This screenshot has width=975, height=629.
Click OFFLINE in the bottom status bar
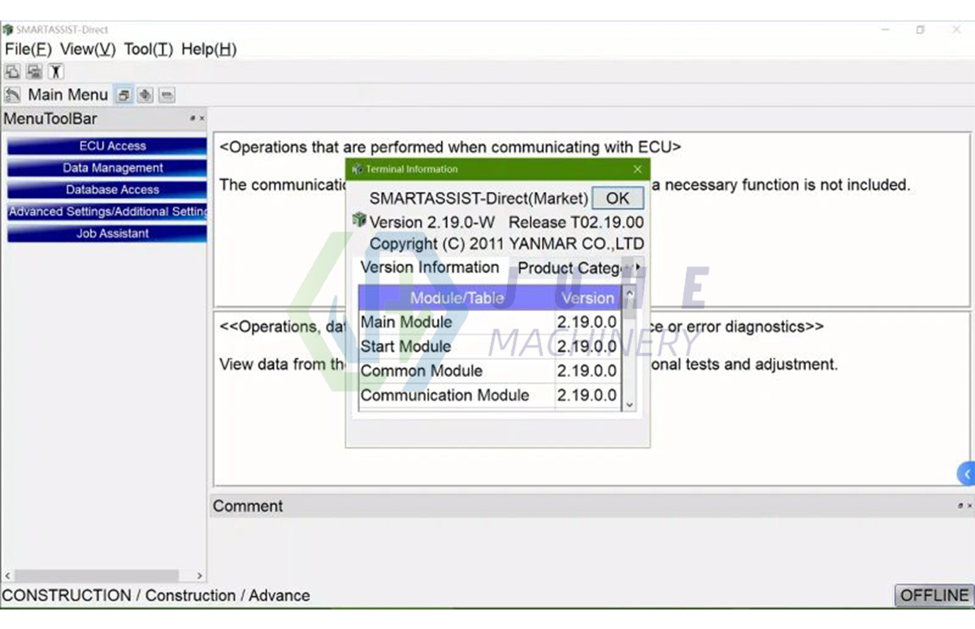point(933,595)
